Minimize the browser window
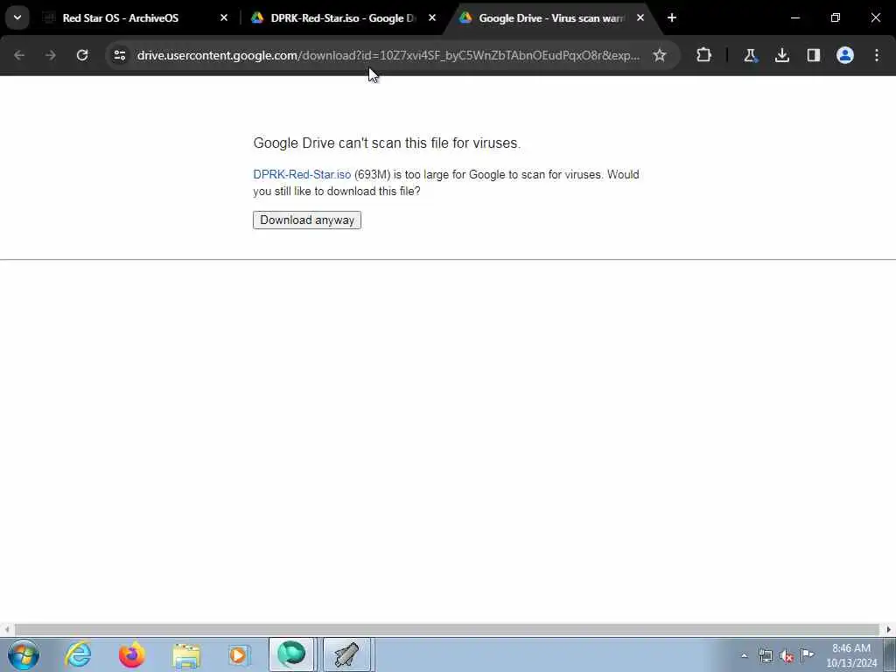896x672 pixels. pos(795,18)
